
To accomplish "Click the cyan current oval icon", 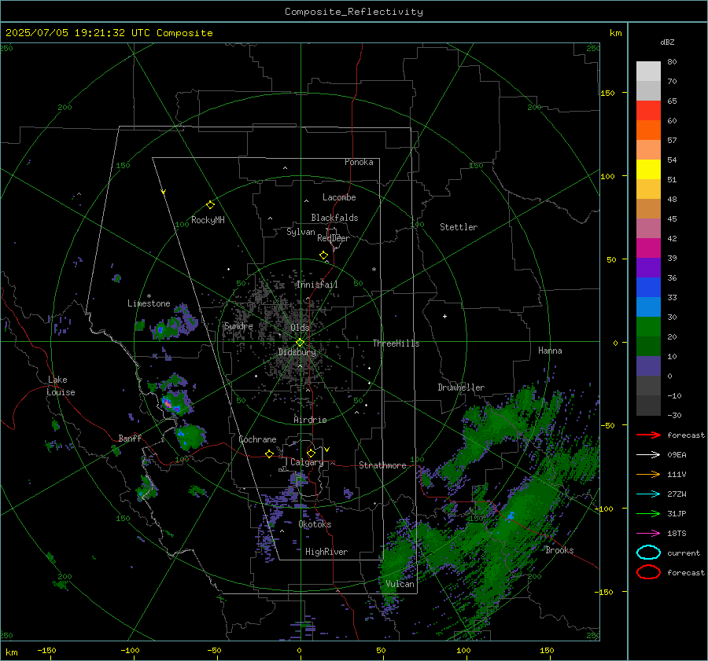I will click(x=648, y=553).
